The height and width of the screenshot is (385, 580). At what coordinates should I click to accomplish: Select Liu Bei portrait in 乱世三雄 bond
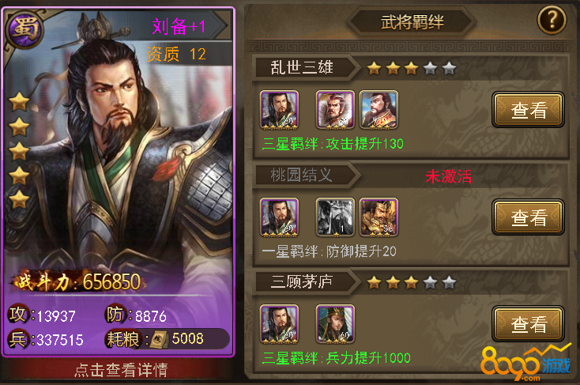[x=279, y=110]
